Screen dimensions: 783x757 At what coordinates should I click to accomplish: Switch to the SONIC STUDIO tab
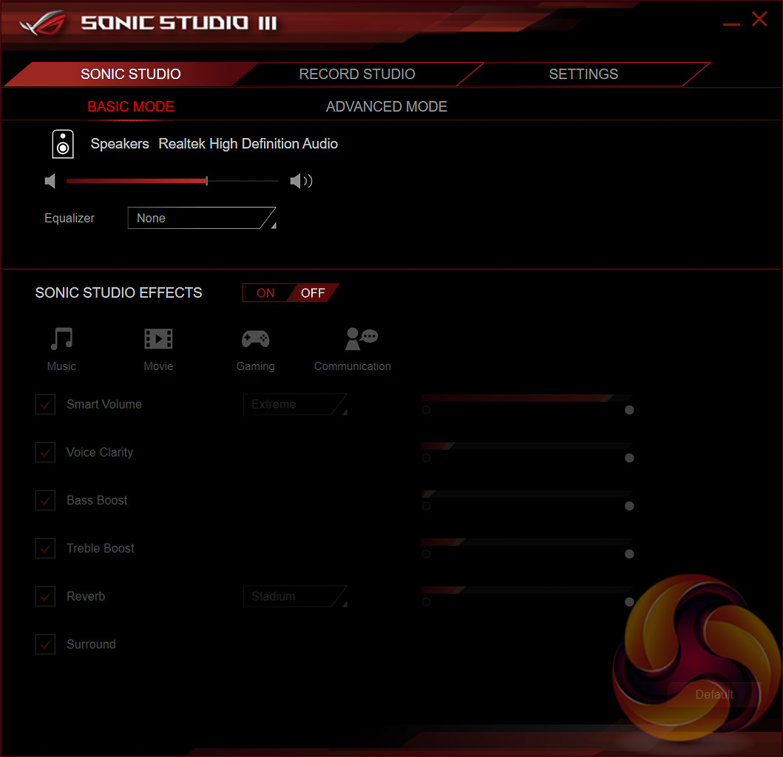pyautogui.click(x=131, y=75)
